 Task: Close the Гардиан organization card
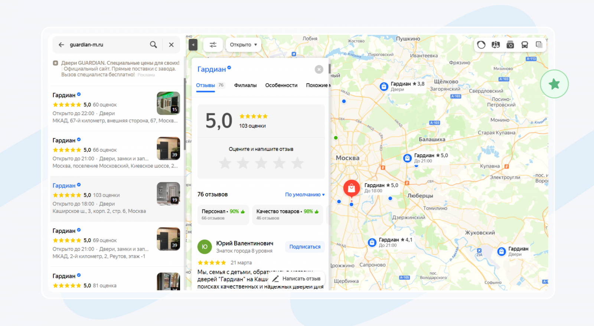(x=319, y=69)
